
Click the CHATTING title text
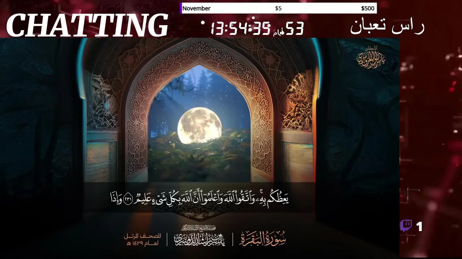click(87, 26)
